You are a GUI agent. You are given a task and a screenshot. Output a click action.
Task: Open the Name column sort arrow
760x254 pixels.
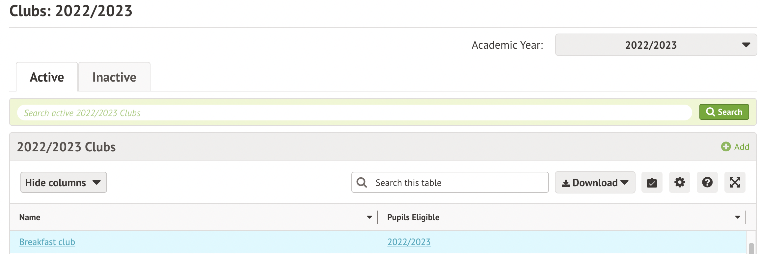coord(369,217)
